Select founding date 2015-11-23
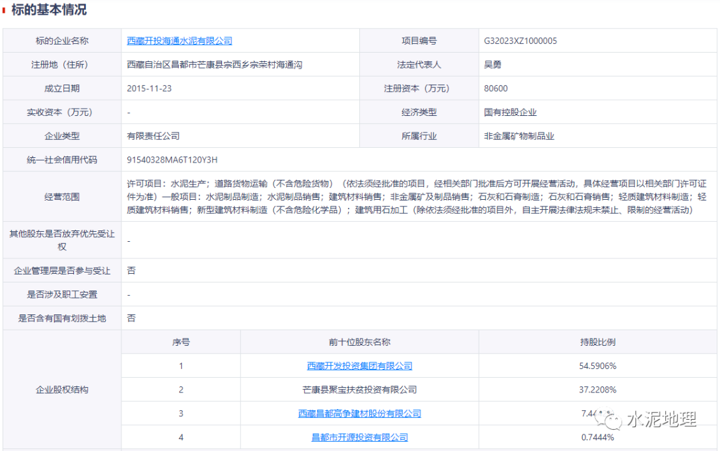The image size is (720, 451). click(149, 89)
